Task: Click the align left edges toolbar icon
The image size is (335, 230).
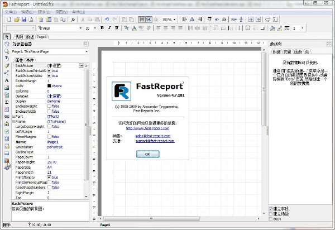Action: (x=185, y=20)
